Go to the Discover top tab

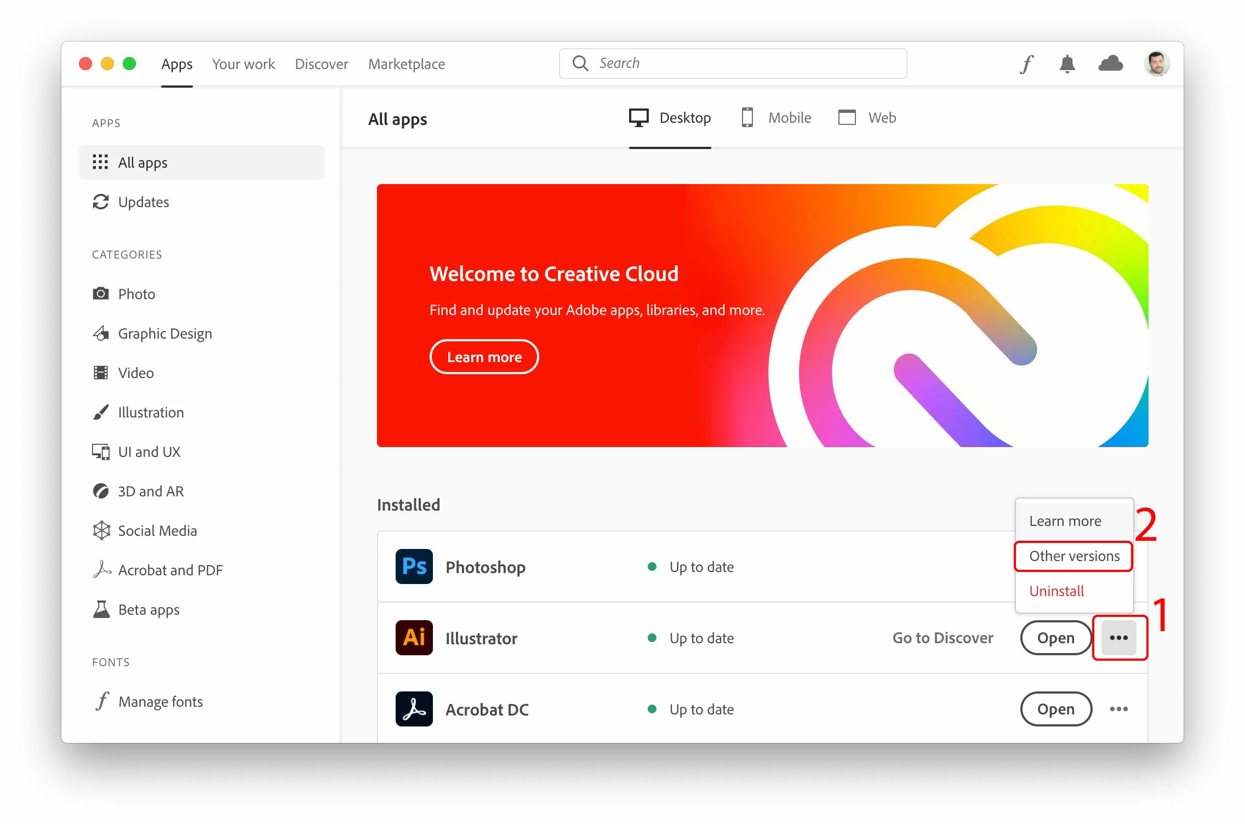pyautogui.click(x=322, y=64)
